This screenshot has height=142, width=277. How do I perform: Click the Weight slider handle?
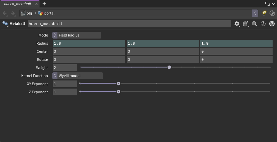(169, 67)
